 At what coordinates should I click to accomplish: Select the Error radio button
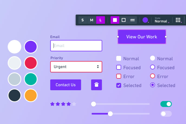(152, 76)
